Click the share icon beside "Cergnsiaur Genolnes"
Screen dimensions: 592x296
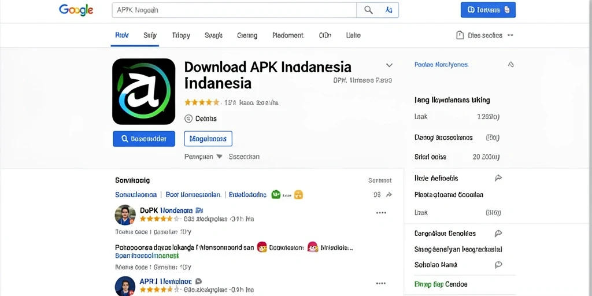coord(498,234)
